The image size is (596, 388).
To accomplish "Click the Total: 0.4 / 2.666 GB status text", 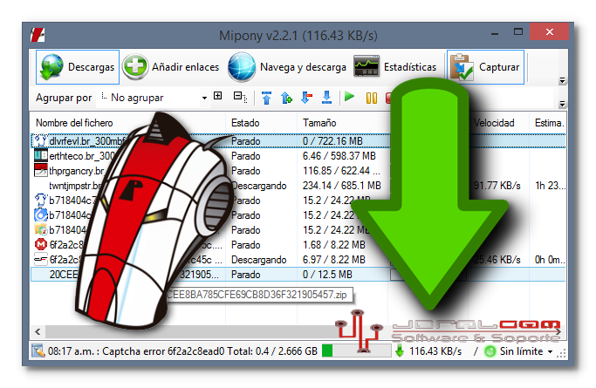I will [272, 351].
